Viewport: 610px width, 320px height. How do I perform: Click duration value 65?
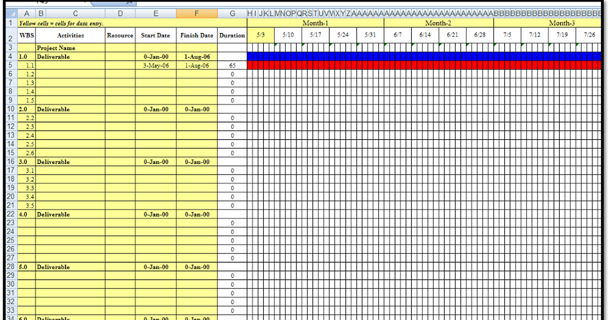[232, 66]
